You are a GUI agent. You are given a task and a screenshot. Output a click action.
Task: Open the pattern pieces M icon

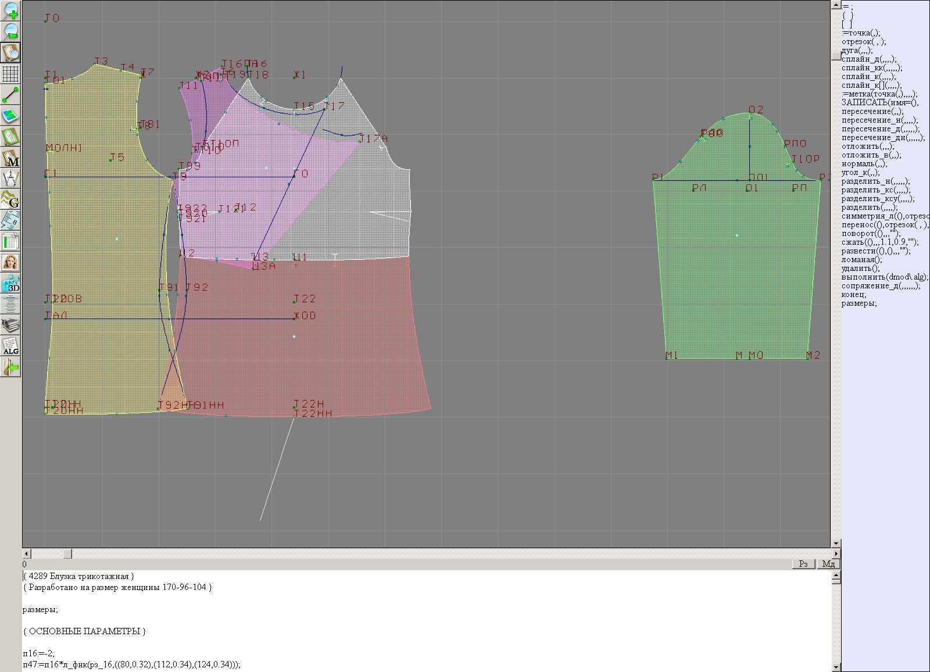pos(10,158)
